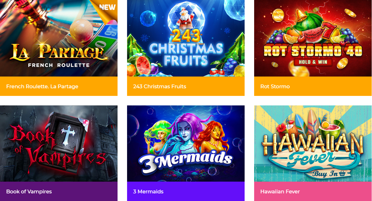
Task: Open the 243 Christmas Fruits game image
Action: (186, 38)
